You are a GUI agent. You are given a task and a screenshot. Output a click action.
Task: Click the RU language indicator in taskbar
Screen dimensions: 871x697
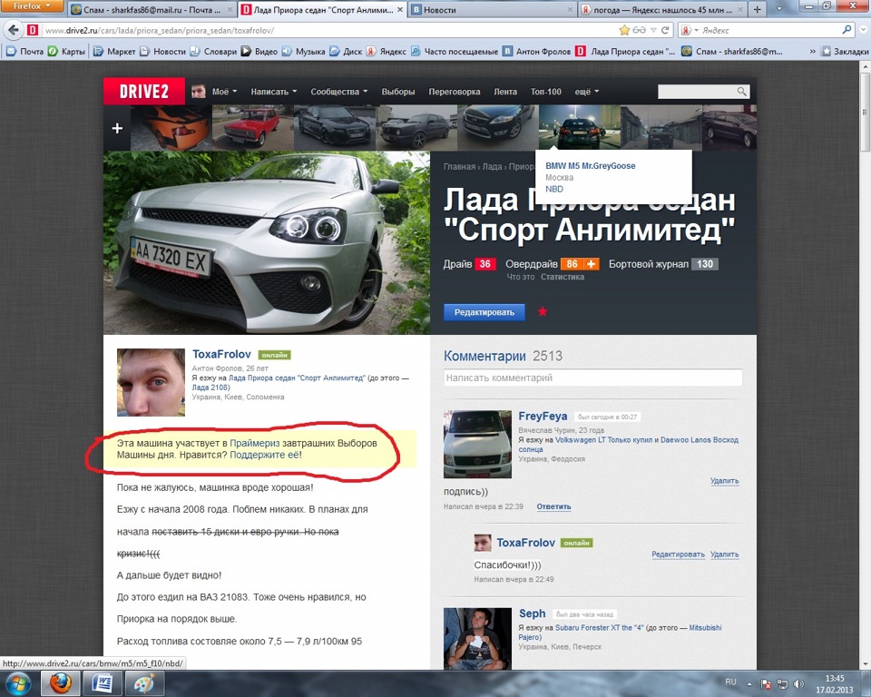(730, 682)
